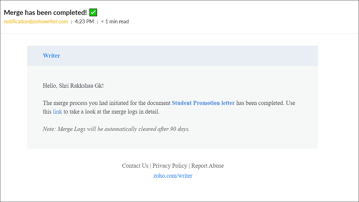Open the Contact Us footer link

(135, 166)
